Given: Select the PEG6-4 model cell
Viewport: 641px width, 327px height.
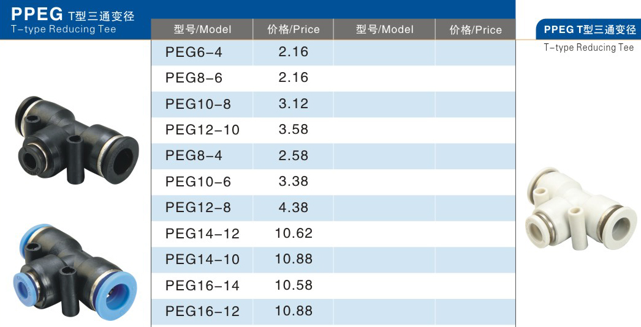Looking at the screenshot, I should [202, 52].
